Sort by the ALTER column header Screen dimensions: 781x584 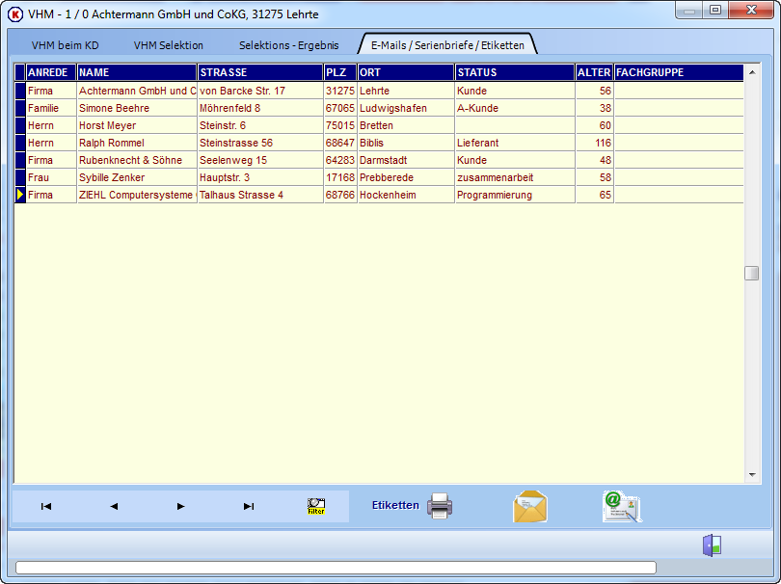594,72
